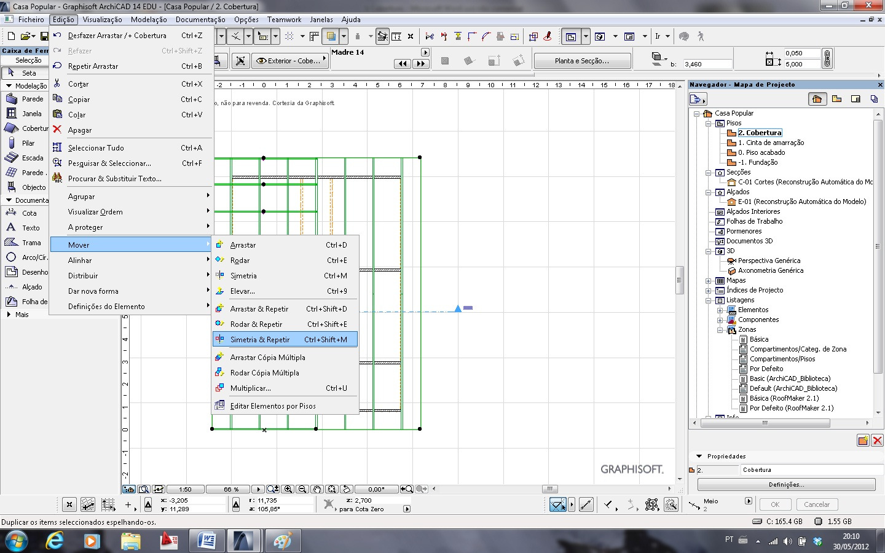Viewport: 885px width, 553px height.
Task: Expand the Índices de Projecto node
Action: click(708, 290)
